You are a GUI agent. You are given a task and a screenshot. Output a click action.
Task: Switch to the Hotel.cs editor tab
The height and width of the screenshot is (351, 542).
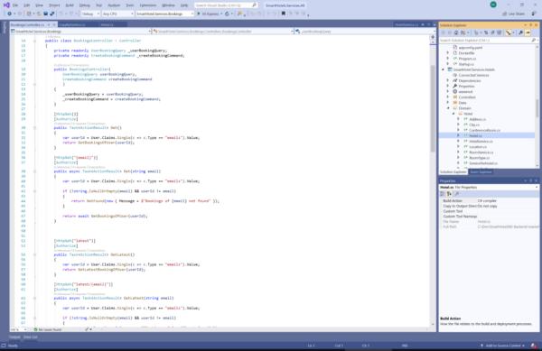tap(107, 25)
